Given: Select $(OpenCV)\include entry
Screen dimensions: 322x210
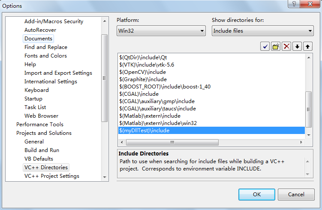Looking at the screenshot, I should (211, 72).
